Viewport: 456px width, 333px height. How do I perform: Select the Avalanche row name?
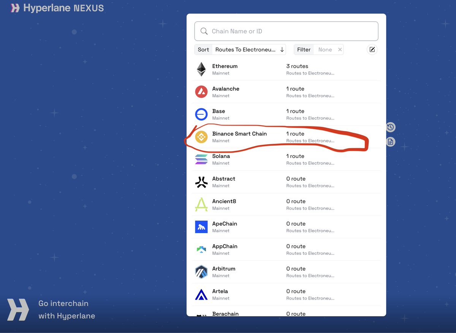(226, 88)
